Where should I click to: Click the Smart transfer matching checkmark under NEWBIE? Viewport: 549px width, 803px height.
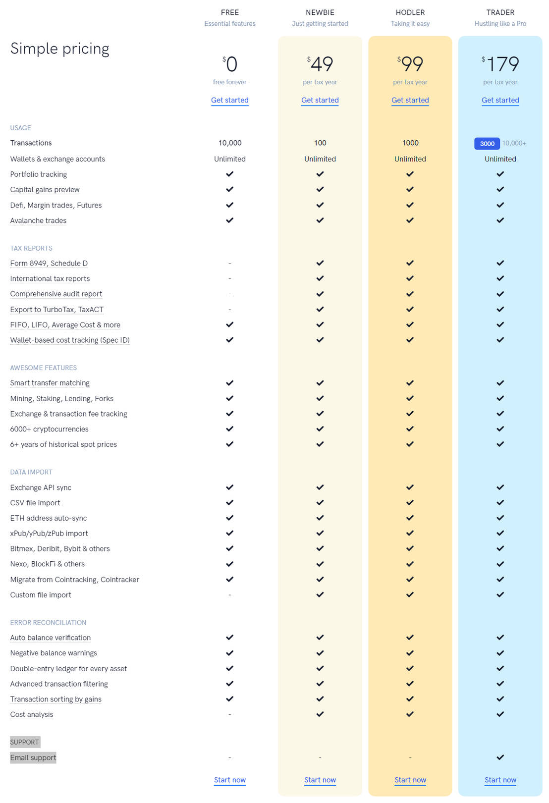(320, 382)
